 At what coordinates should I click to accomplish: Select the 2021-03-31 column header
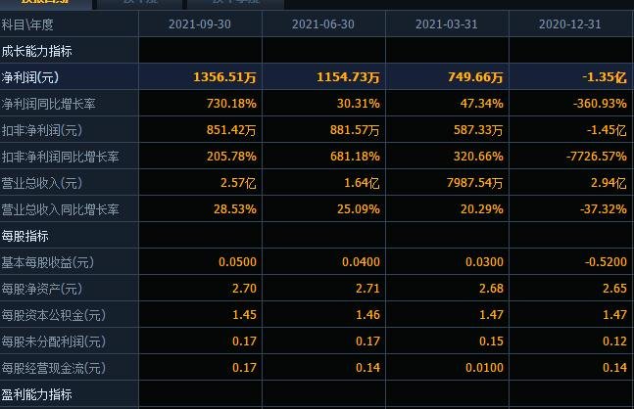click(447, 24)
